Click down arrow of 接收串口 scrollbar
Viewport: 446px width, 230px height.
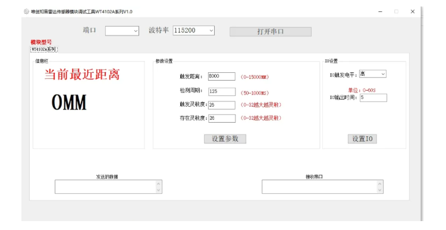click(380, 190)
